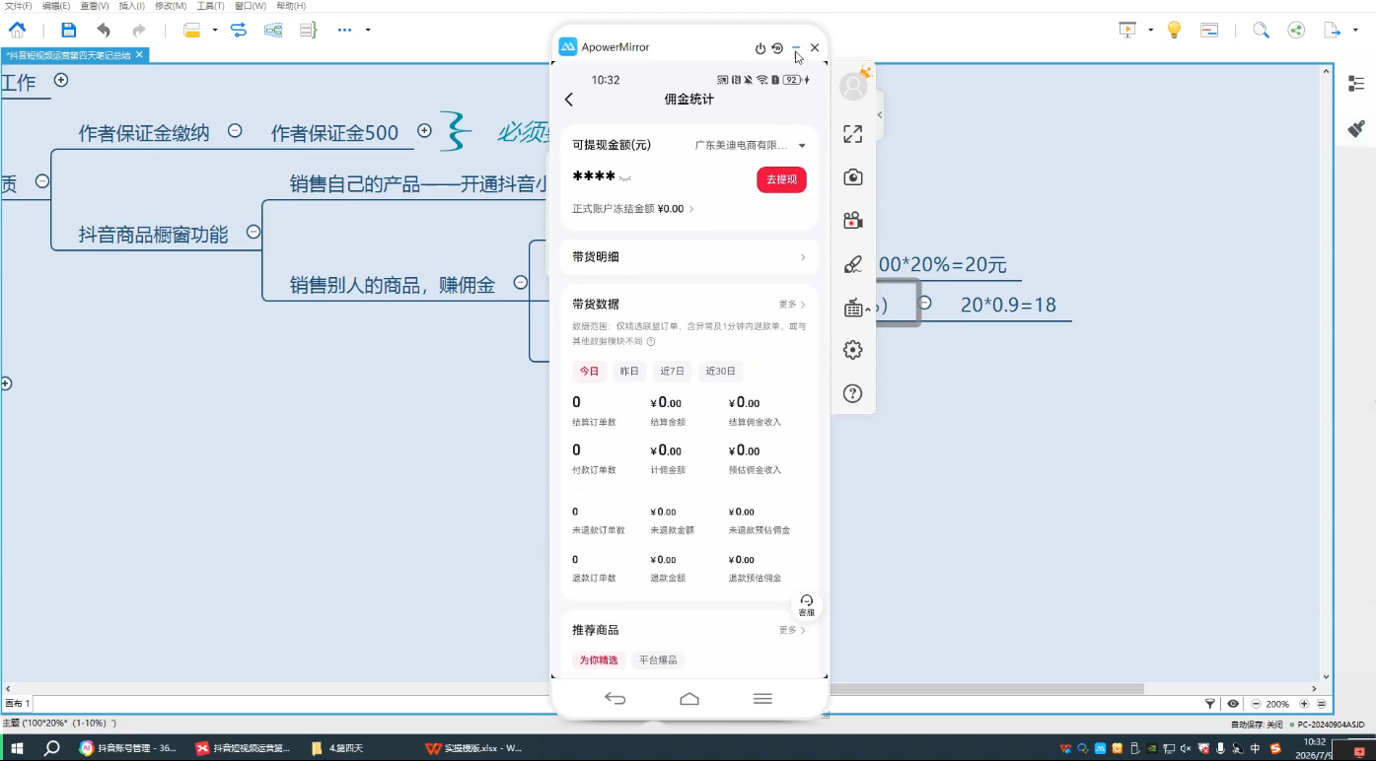The width and height of the screenshot is (1376, 761).
Task: Open the Windows Start menu
Action: [x=17, y=748]
